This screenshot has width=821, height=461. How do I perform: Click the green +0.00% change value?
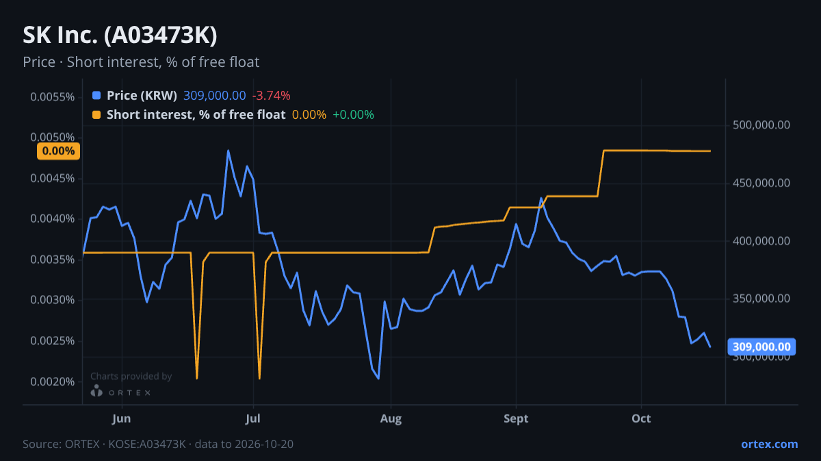[x=353, y=115]
